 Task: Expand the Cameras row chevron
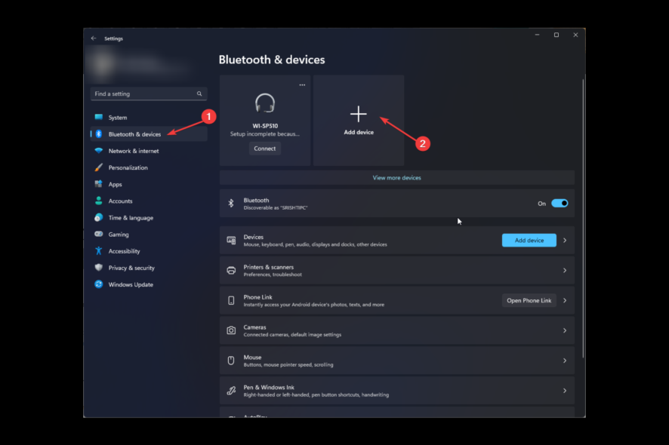click(x=565, y=330)
